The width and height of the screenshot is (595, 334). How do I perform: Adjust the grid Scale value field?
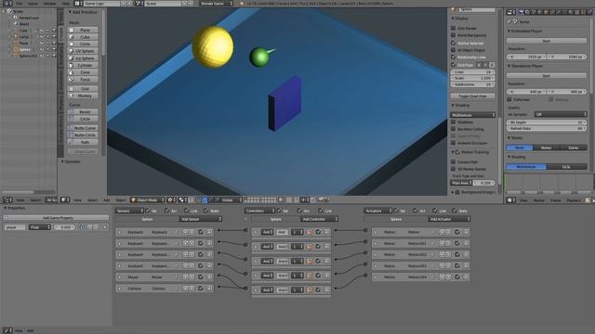473,78
